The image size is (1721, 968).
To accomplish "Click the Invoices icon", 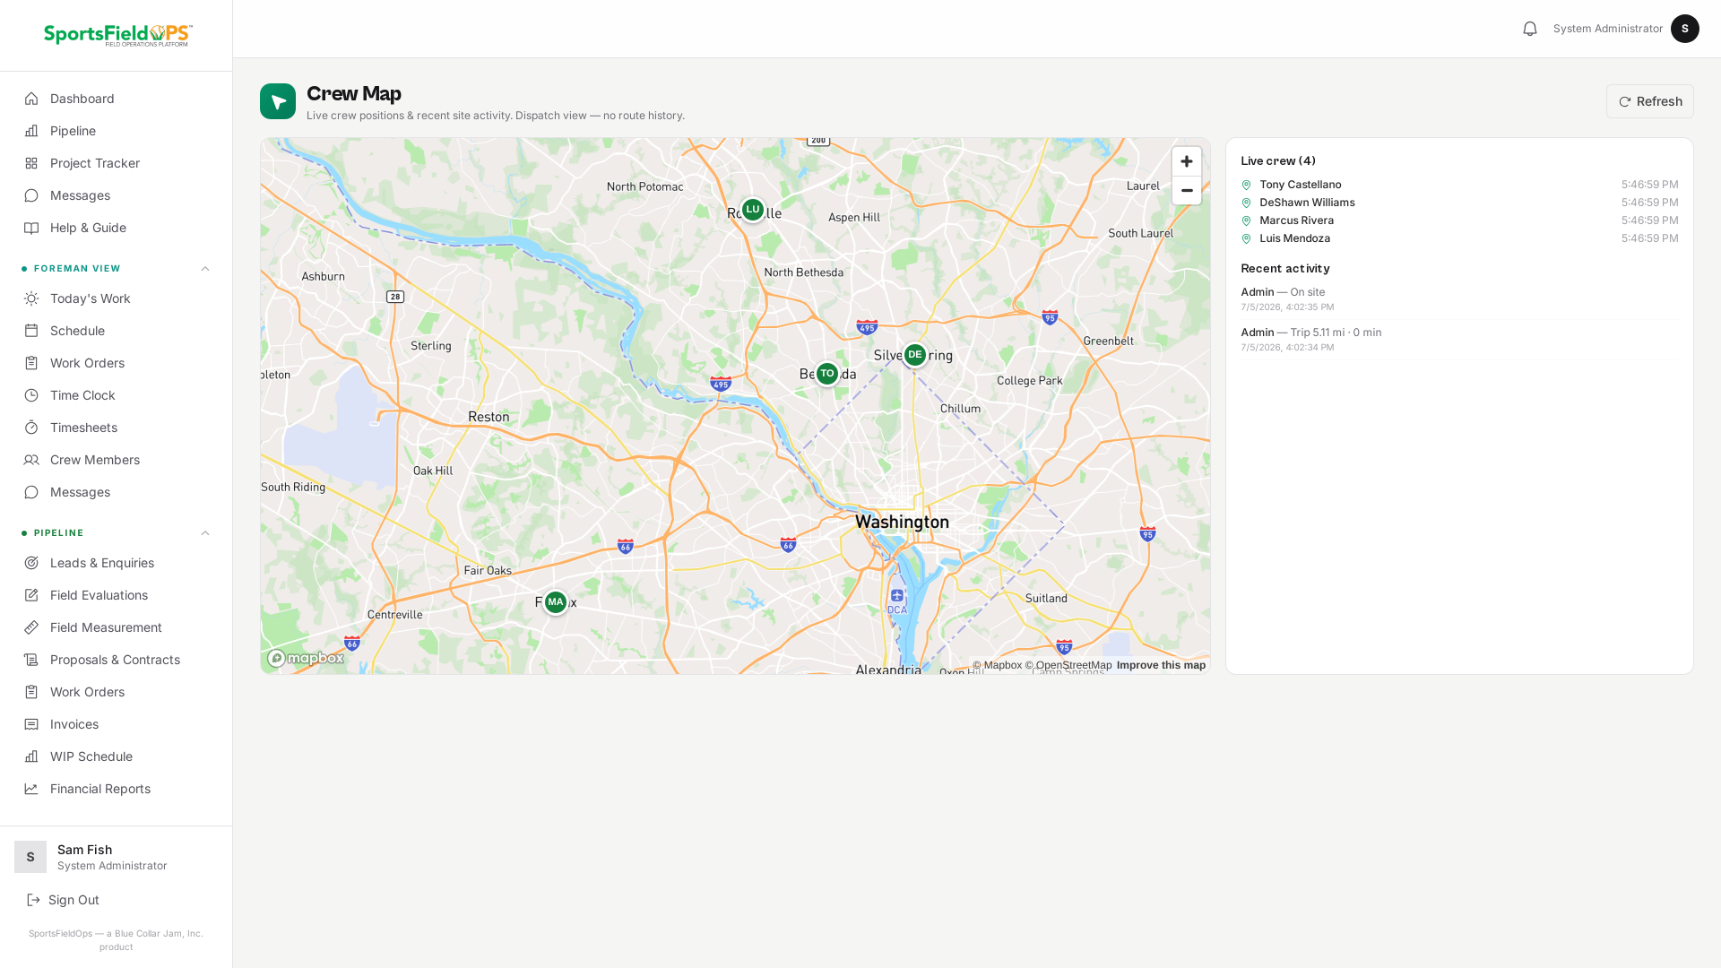I will pyautogui.click(x=31, y=724).
